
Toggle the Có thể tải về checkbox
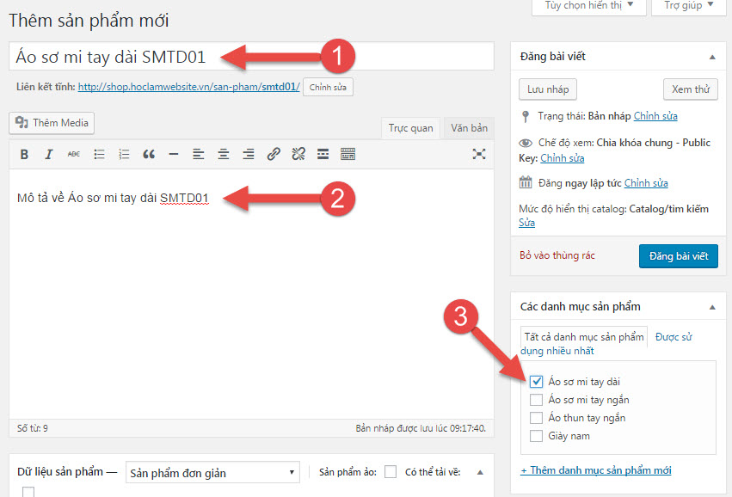pos(28,492)
